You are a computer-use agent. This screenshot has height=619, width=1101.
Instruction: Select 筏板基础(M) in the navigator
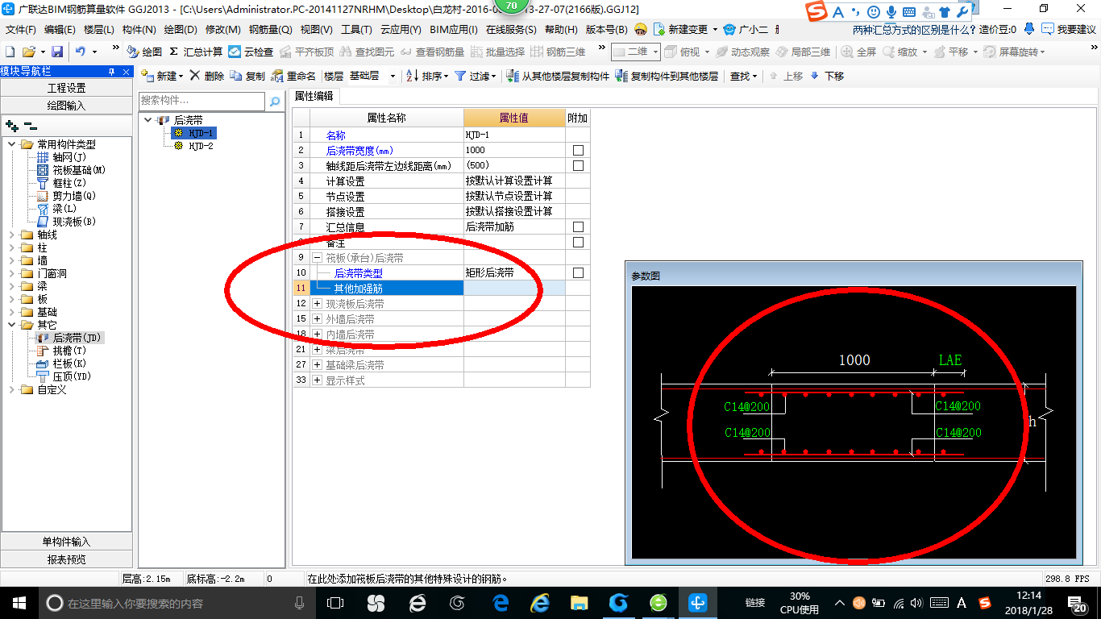click(x=79, y=170)
